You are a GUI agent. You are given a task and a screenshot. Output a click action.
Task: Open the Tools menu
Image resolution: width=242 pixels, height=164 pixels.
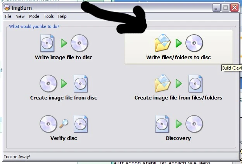pyautogui.click(x=48, y=16)
